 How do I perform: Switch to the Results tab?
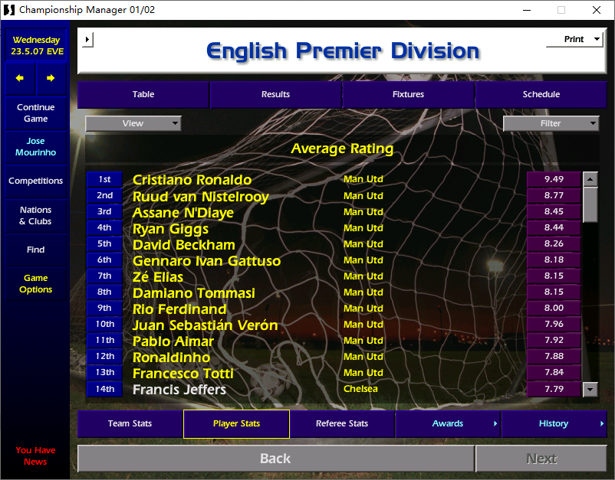[276, 94]
